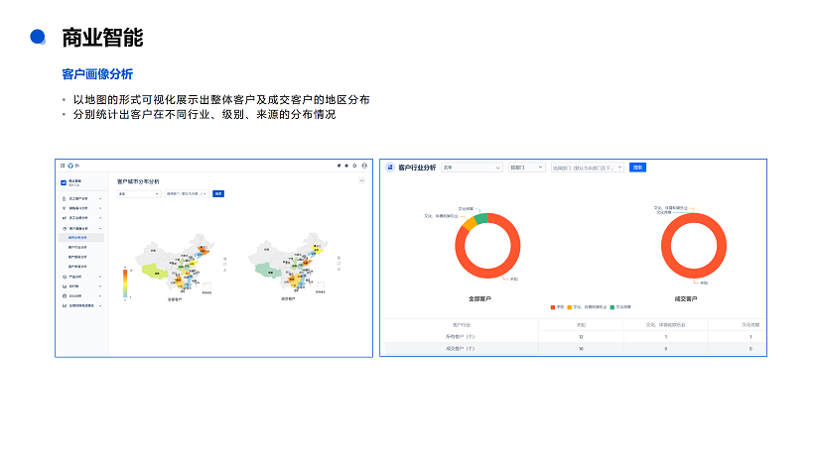This screenshot has height=457, width=814.
Task: Click the 客户行业分析 title icon
Action: (390, 169)
